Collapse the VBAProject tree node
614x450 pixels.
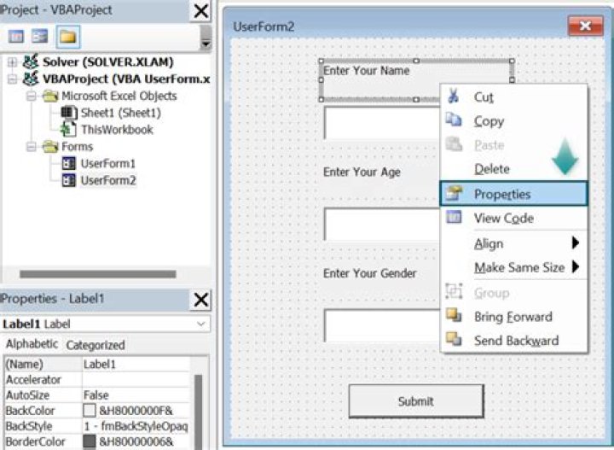[x=12, y=79]
